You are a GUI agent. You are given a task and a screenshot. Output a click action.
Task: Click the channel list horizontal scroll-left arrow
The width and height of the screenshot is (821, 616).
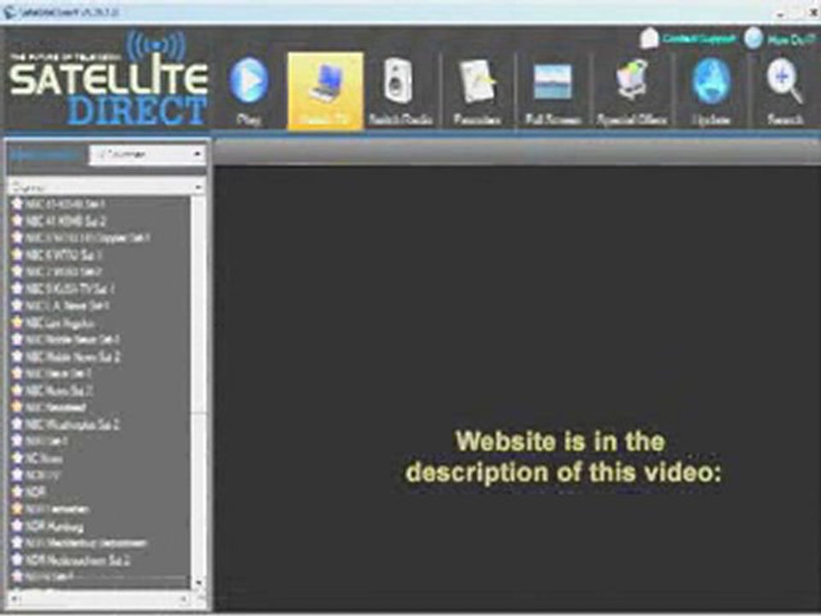click(x=13, y=598)
